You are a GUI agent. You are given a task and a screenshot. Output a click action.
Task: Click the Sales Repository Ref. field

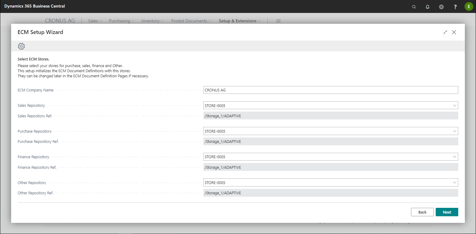coord(330,116)
